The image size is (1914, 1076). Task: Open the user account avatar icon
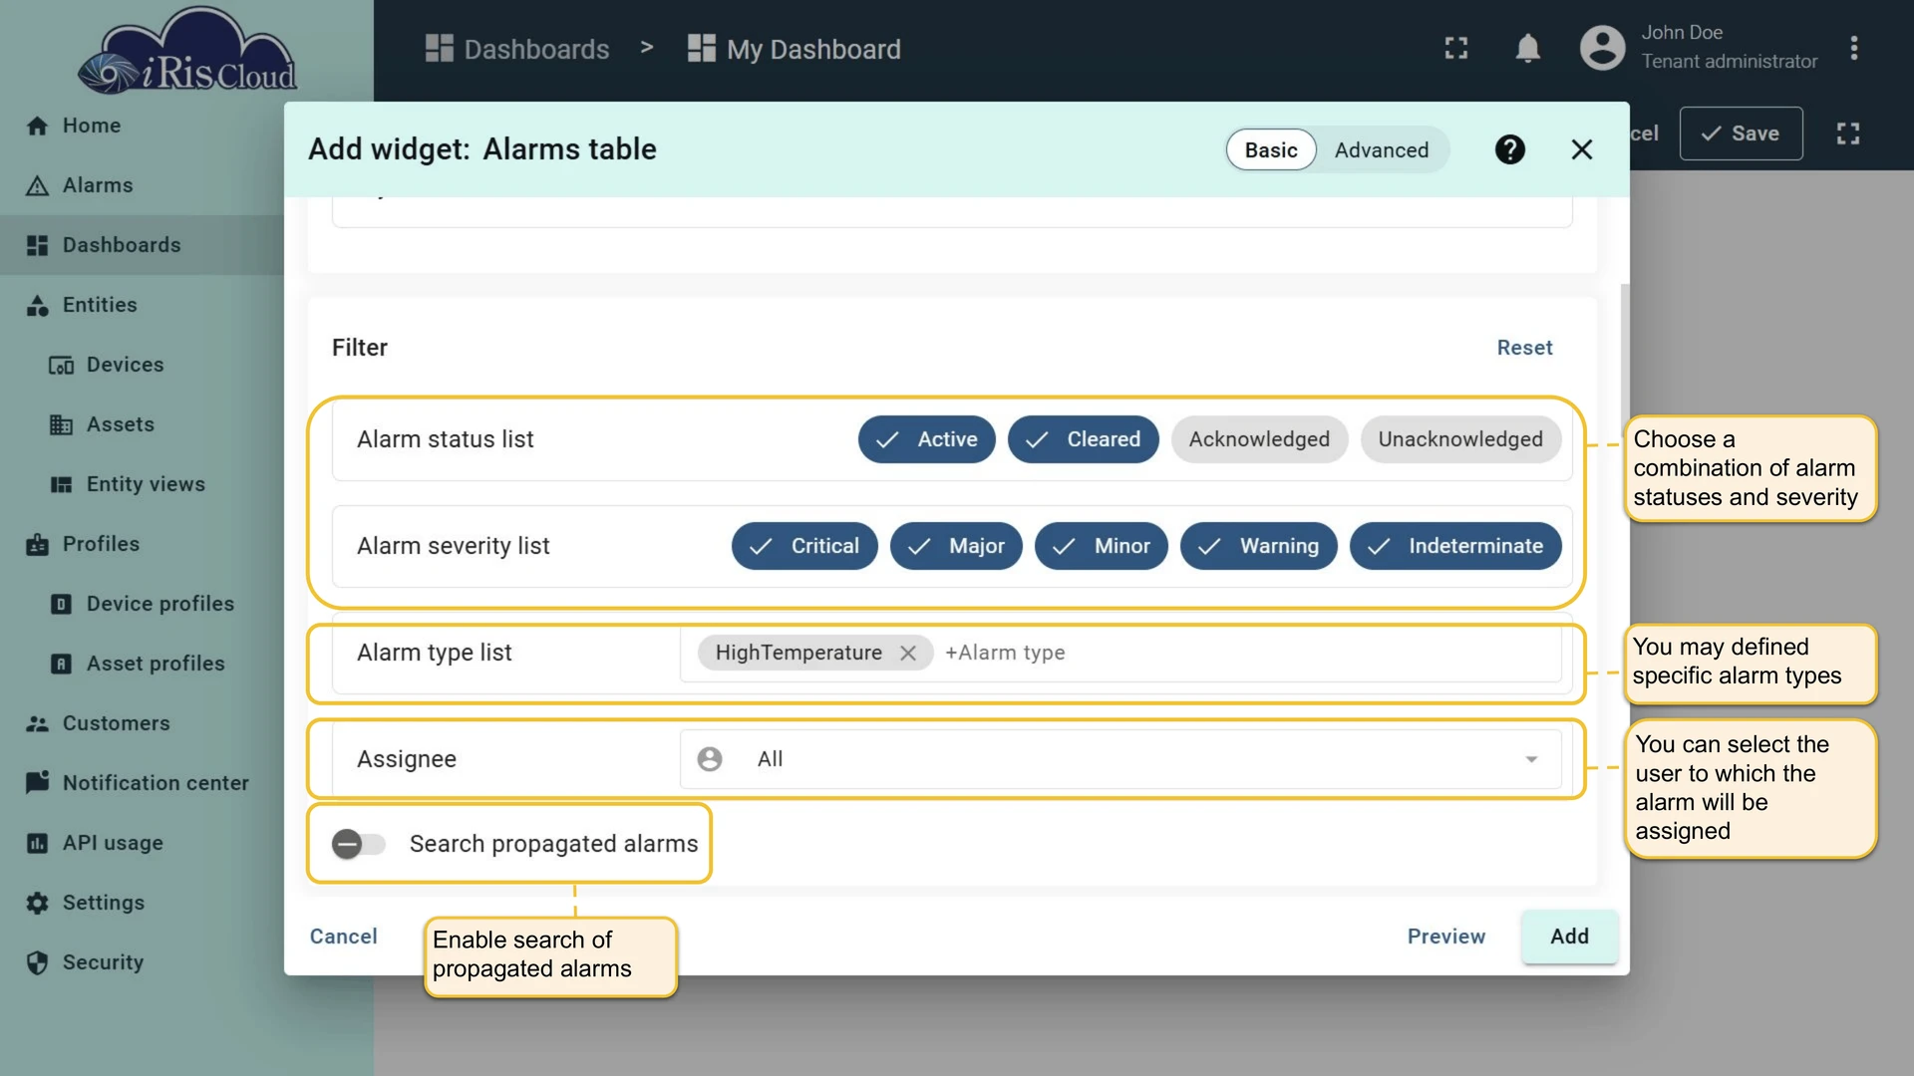click(1602, 48)
